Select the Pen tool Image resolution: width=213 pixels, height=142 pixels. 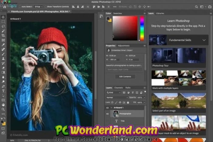(x=3, y=86)
